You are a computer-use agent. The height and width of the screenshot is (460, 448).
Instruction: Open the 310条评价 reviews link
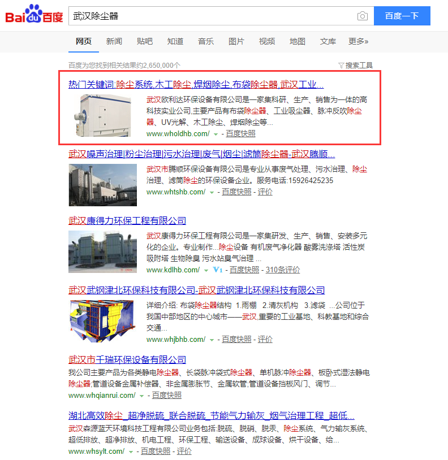click(283, 270)
